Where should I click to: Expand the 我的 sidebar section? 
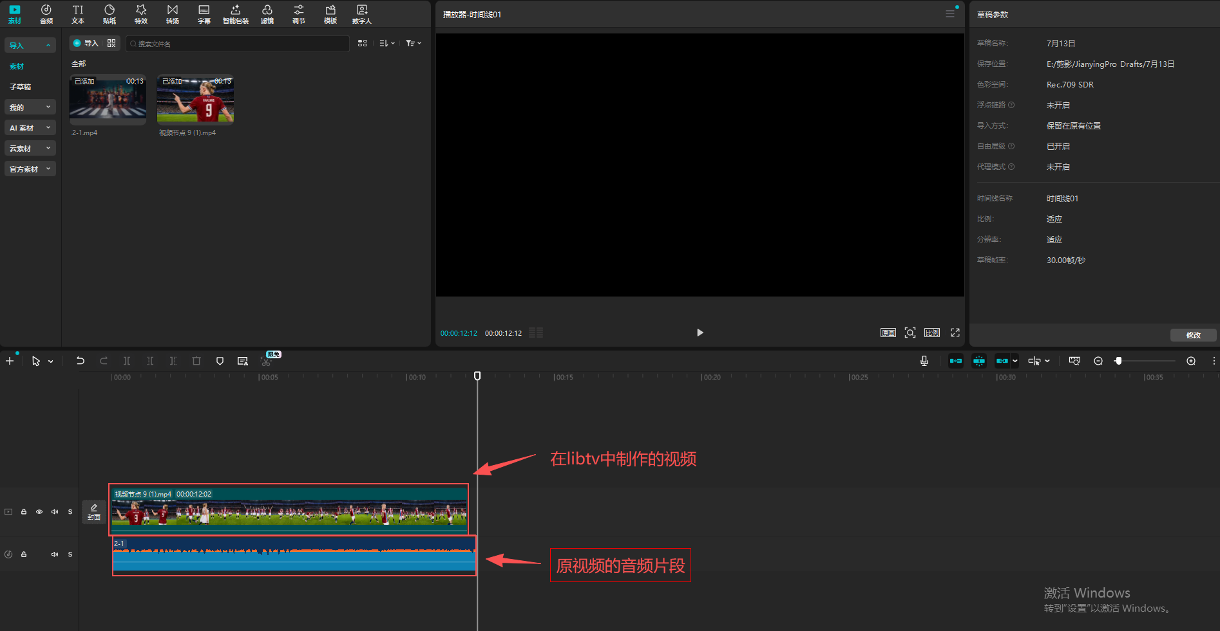pyautogui.click(x=30, y=107)
